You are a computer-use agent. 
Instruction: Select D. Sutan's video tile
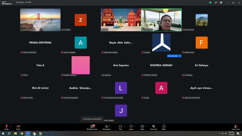121,20
